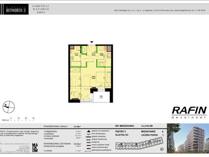This screenshot has height=157, width=209.
Task: Click the north compass rose icon
Action: pos(9,107)
